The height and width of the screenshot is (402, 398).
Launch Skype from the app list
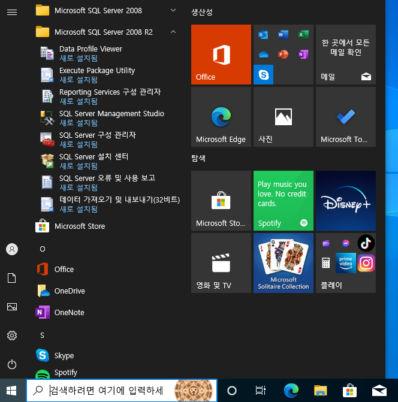coord(106,355)
